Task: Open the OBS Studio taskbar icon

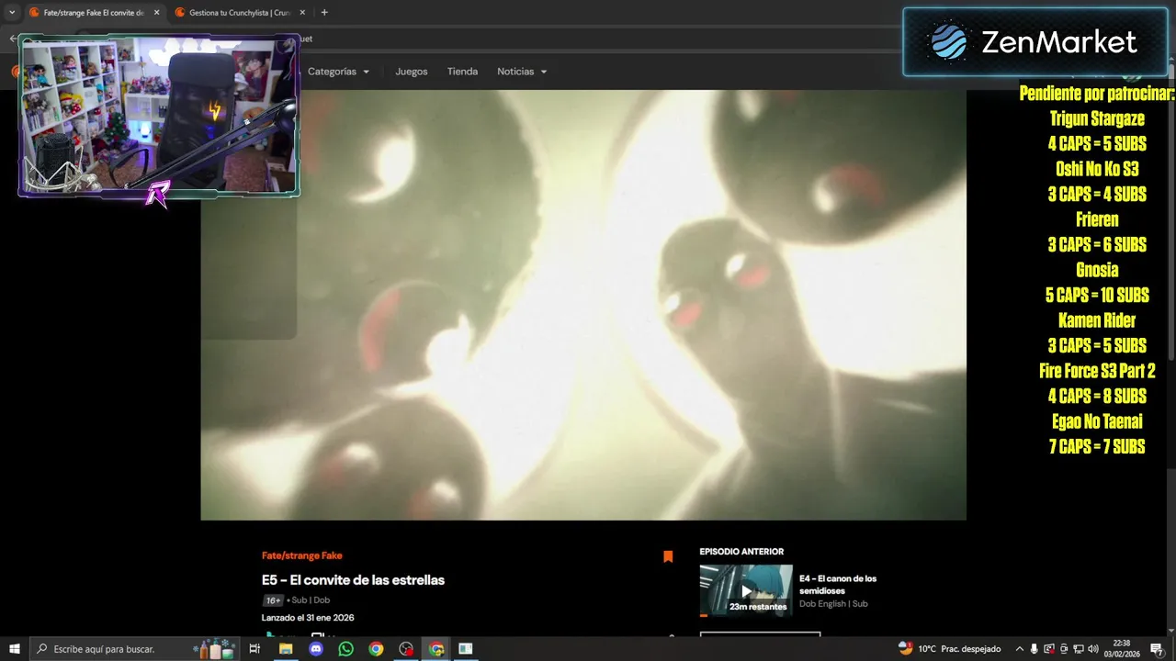Action: tap(406, 648)
